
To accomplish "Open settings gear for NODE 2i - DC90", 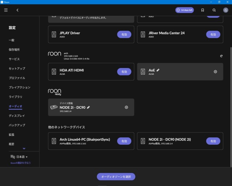I will 126,107.
